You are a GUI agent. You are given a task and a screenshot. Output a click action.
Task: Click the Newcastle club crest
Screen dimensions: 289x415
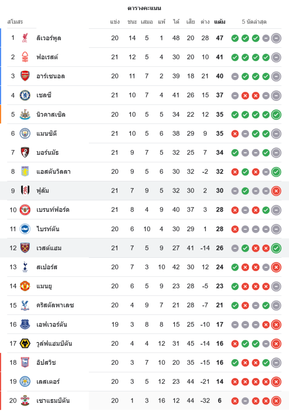[25, 115]
